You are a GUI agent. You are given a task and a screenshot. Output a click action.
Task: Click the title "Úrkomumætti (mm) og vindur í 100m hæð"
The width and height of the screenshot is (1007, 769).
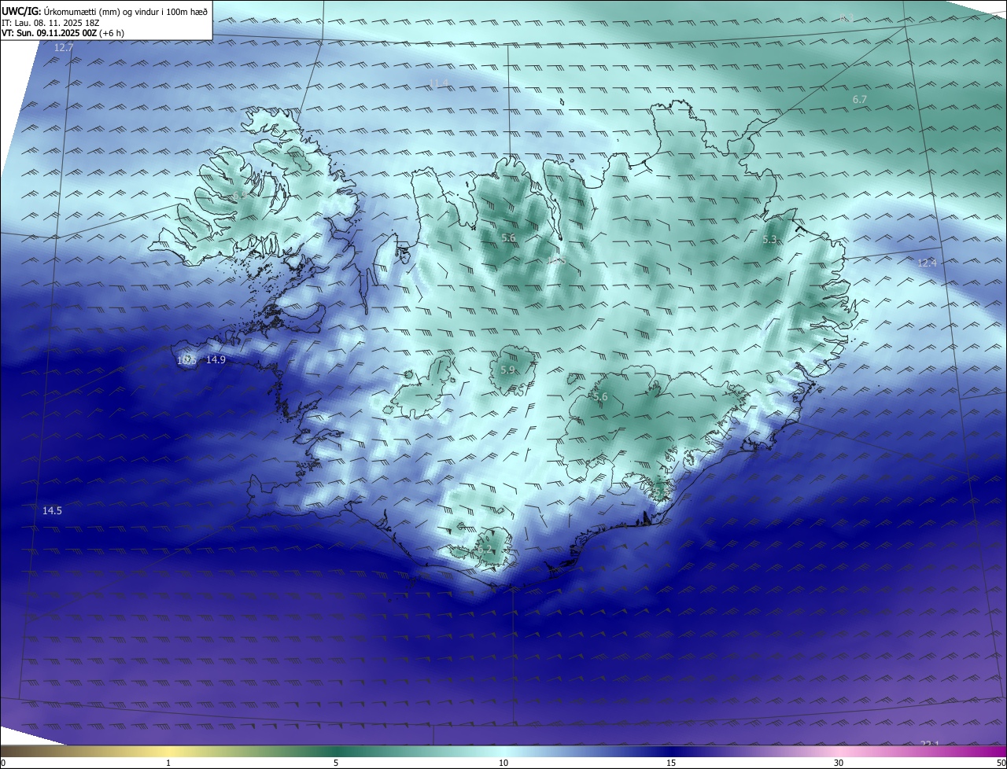coord(125,11)
